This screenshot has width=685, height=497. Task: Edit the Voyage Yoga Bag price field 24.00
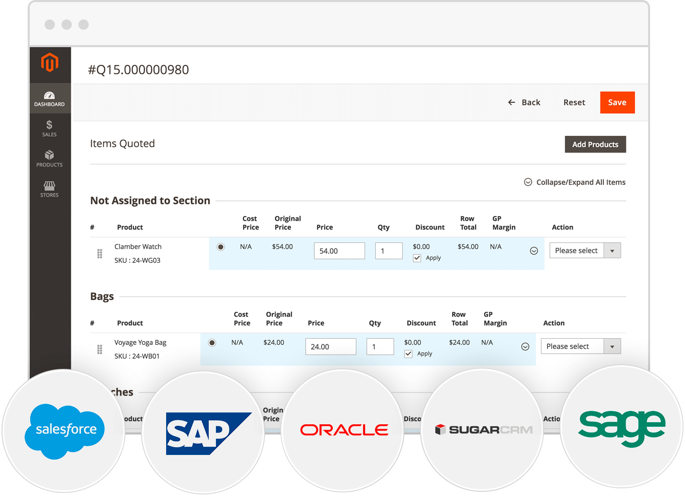click(331, 347)
